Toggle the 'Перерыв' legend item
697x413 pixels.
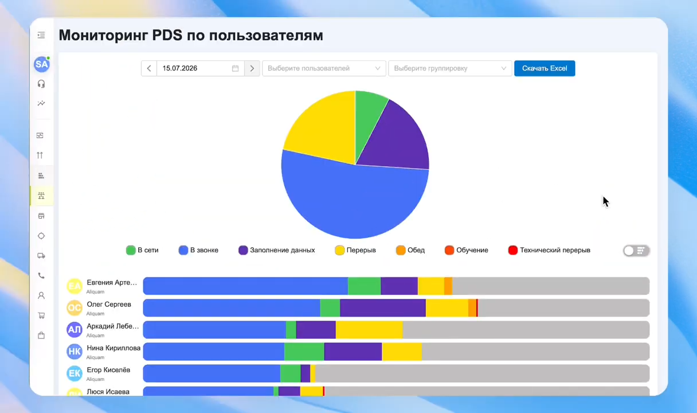355,250
